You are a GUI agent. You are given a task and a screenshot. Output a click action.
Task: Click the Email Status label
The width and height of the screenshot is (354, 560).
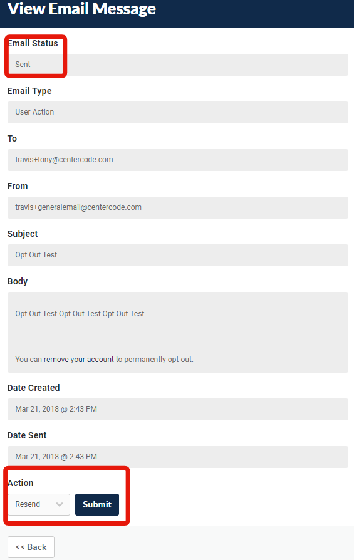(x=33, y=43)
